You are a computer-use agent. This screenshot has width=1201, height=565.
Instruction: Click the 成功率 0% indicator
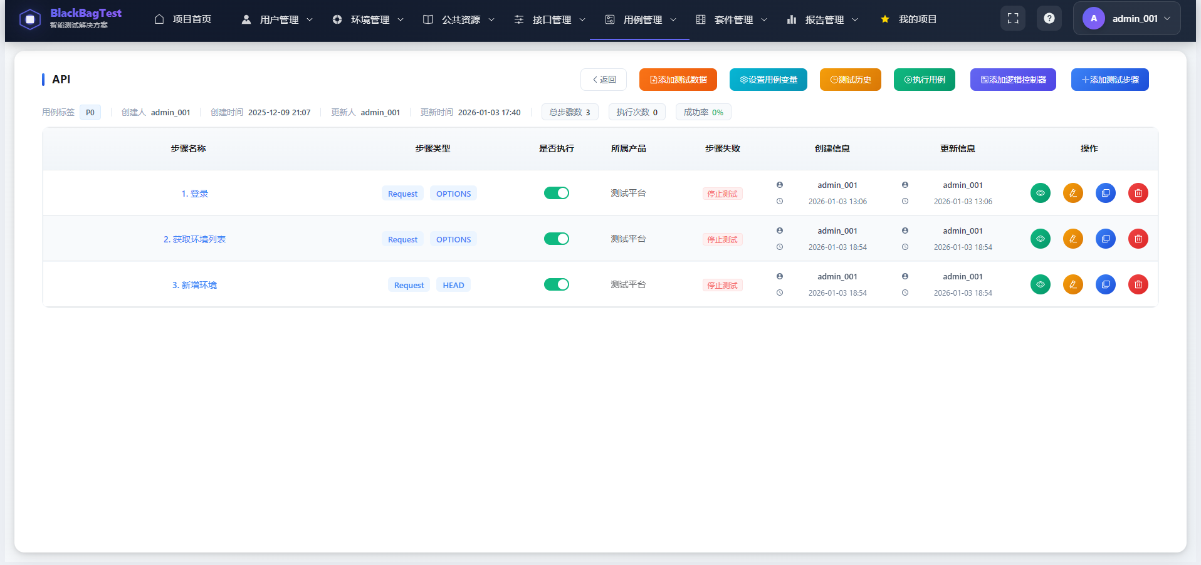pos(703,112)
